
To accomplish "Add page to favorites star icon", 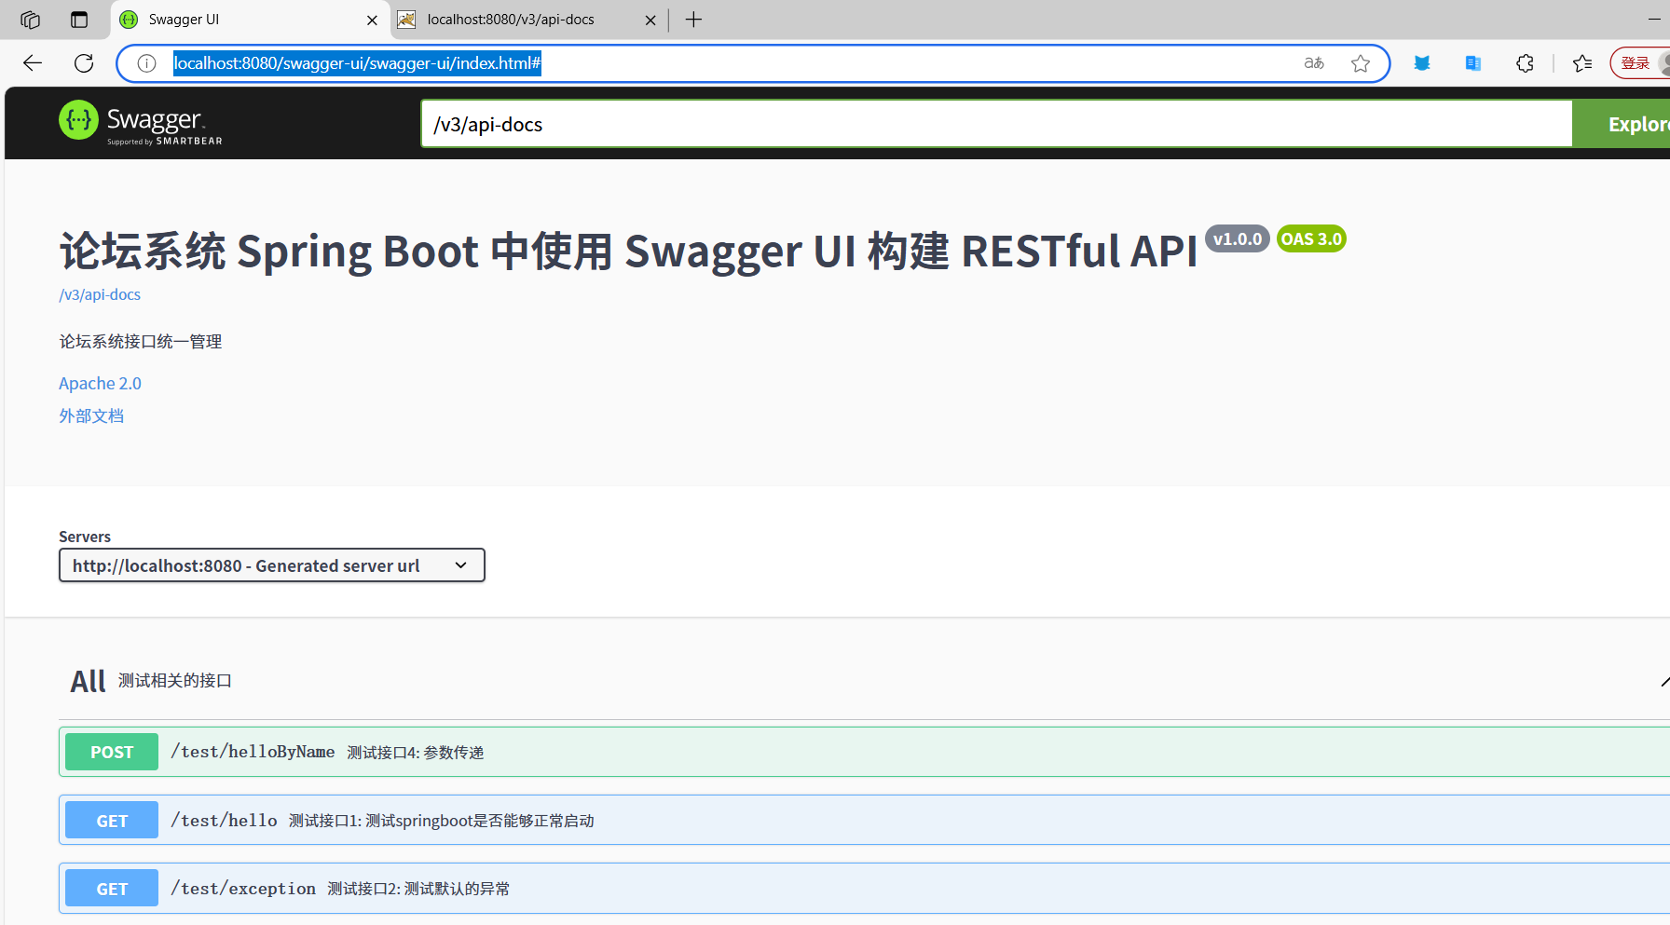I will tap(1361, 63).
